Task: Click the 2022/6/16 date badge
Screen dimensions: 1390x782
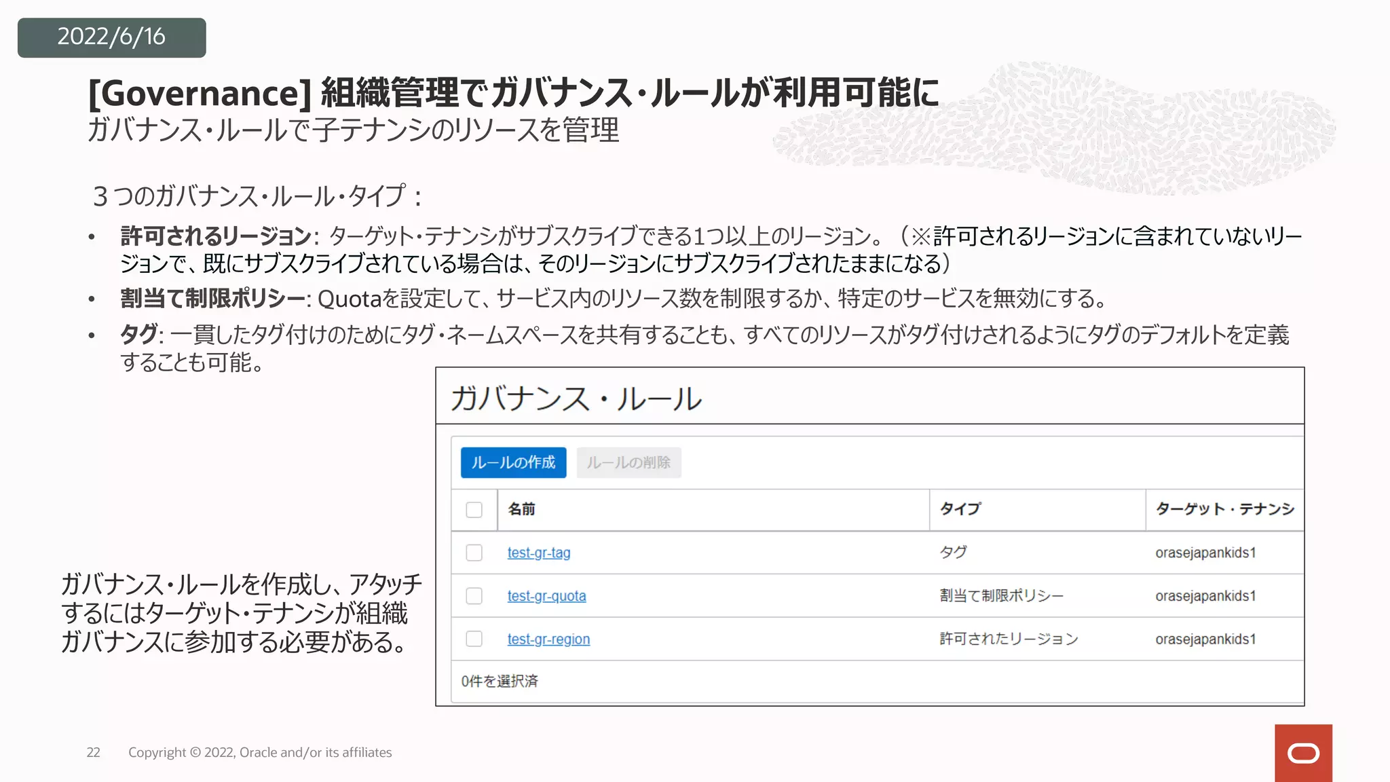Action: tap(111, 37)
